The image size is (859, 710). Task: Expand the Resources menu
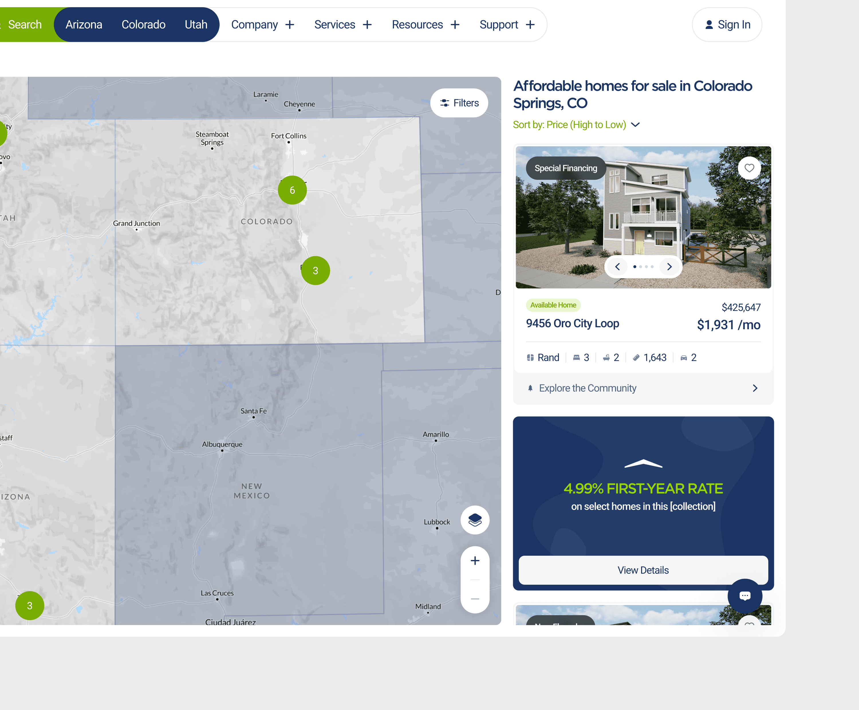point(425,25)
